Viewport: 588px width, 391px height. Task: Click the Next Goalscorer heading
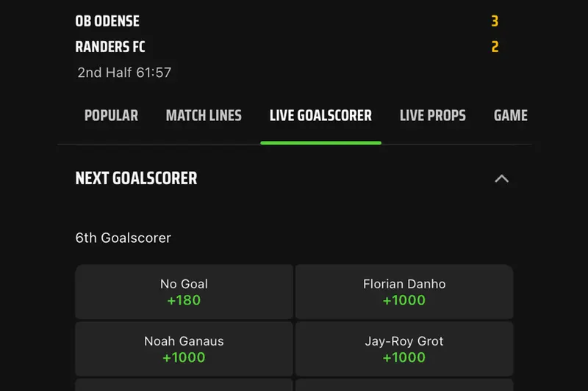136,178
